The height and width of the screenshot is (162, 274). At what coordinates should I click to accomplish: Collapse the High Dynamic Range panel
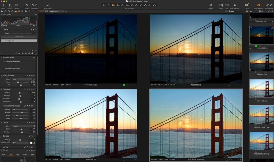click(x=1, y=106)
